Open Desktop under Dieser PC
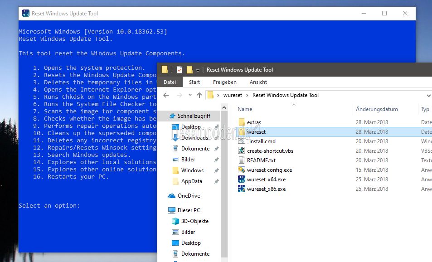 click(x=191, y=243)
